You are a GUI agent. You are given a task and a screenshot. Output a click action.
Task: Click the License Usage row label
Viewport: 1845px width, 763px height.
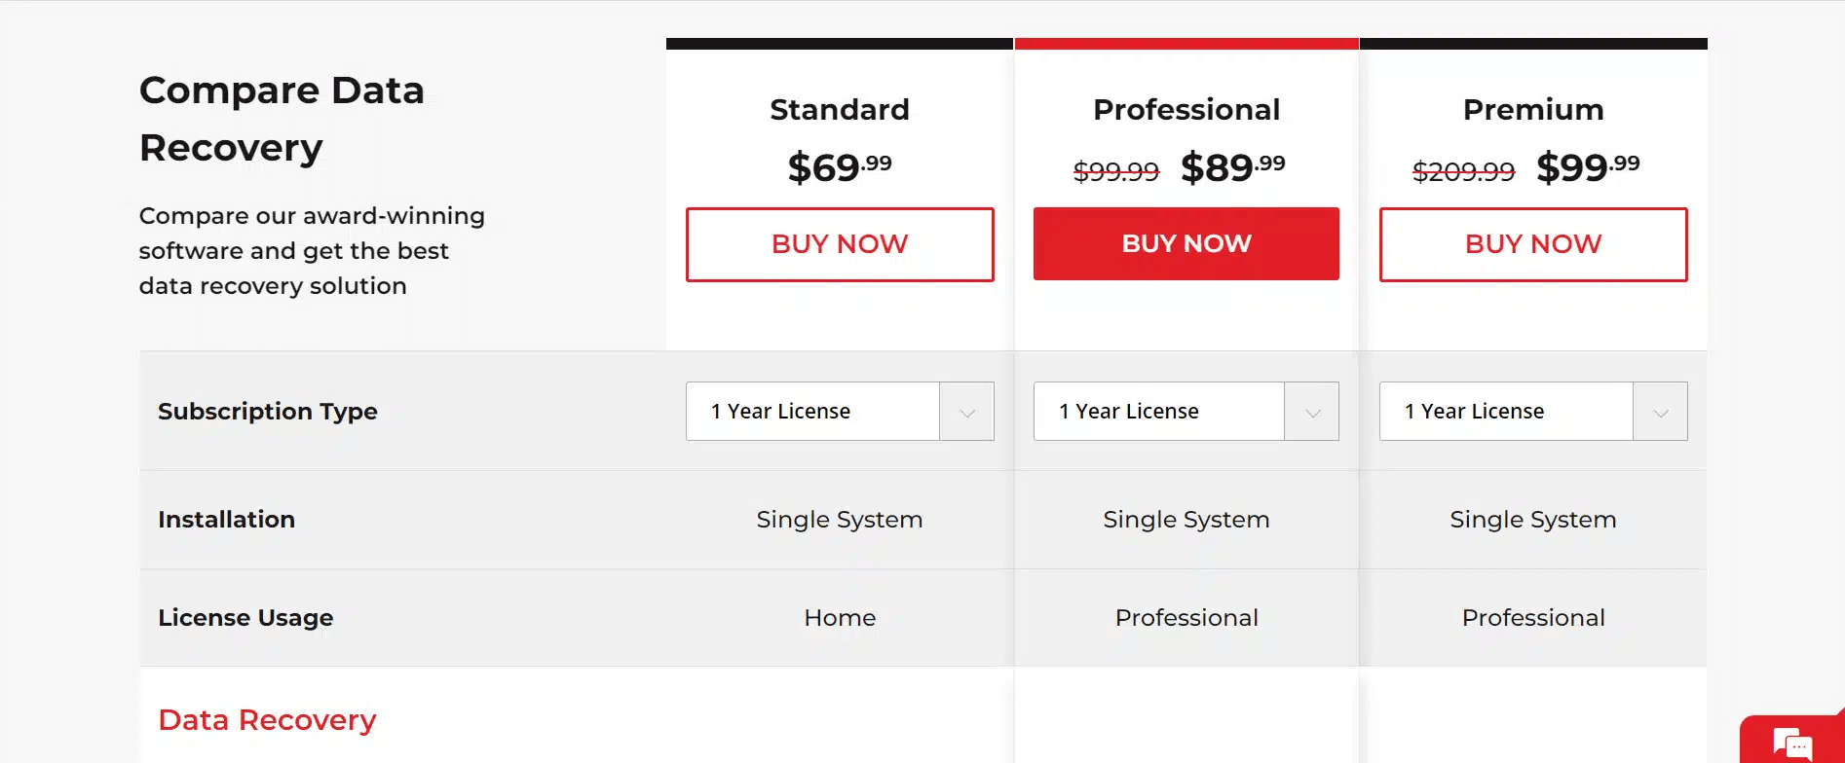[245, 618]
